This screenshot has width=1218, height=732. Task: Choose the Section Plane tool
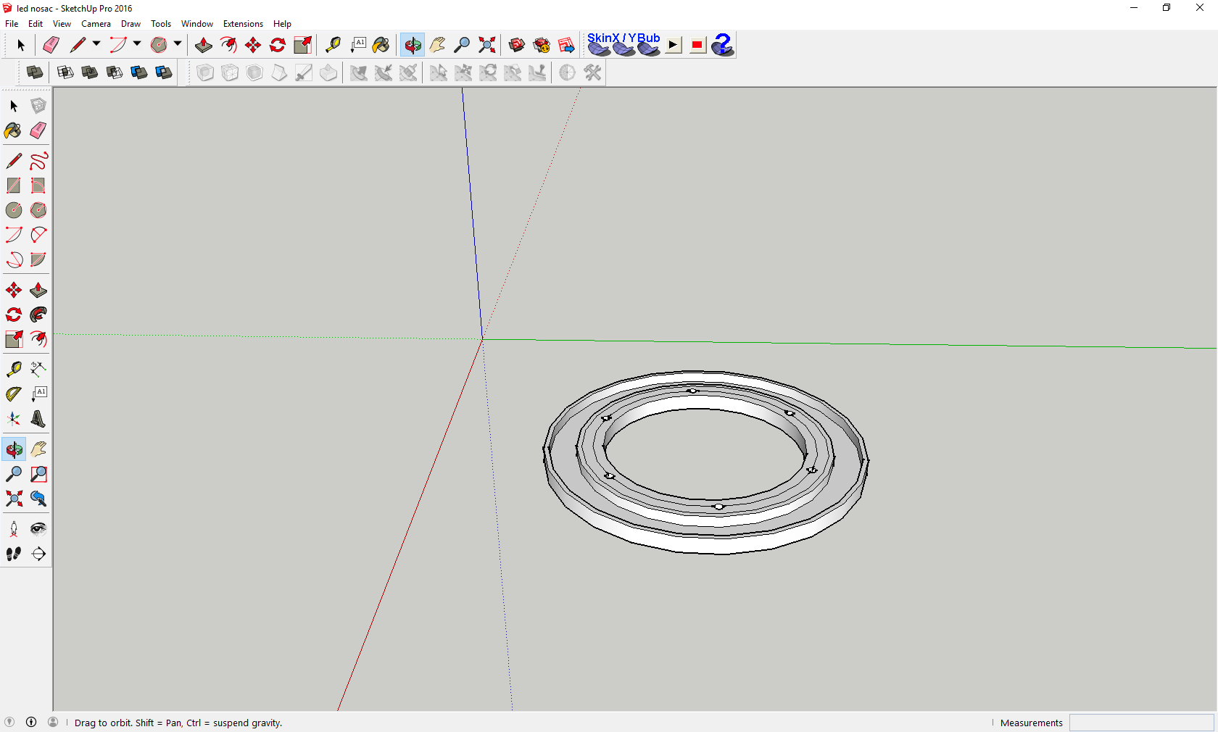tap(38, 554)
